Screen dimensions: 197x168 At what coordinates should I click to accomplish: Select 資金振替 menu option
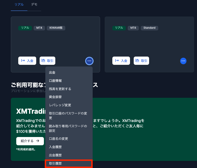point(55,97)
